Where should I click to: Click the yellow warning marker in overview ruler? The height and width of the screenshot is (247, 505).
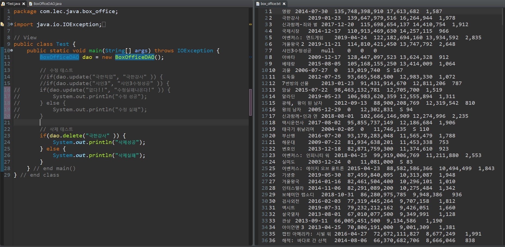click(x=250, y=24)
